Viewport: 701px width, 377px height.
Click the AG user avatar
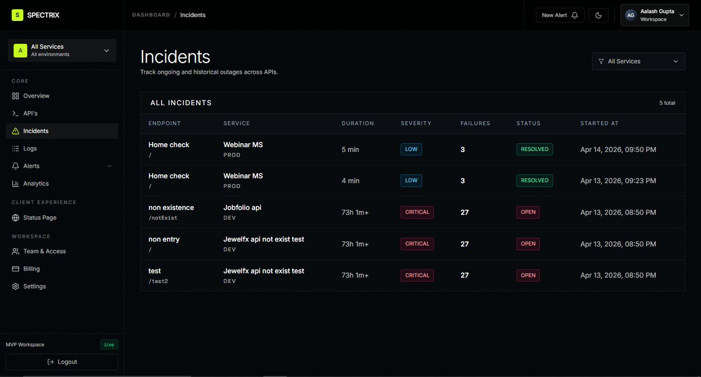click(631, 16)
